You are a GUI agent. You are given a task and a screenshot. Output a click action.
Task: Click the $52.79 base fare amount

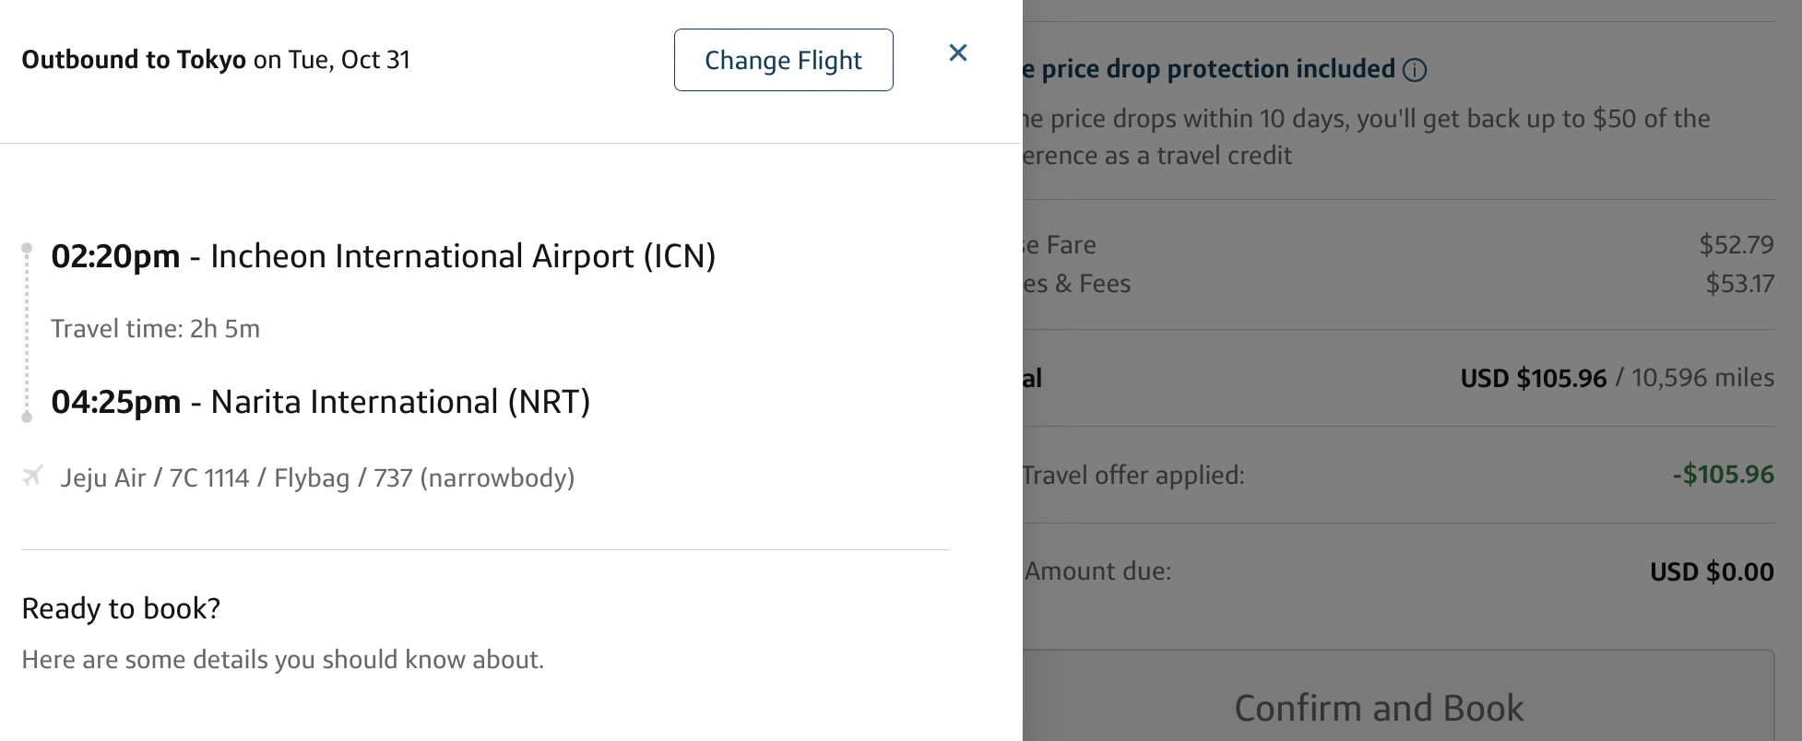coord(1736,245)
